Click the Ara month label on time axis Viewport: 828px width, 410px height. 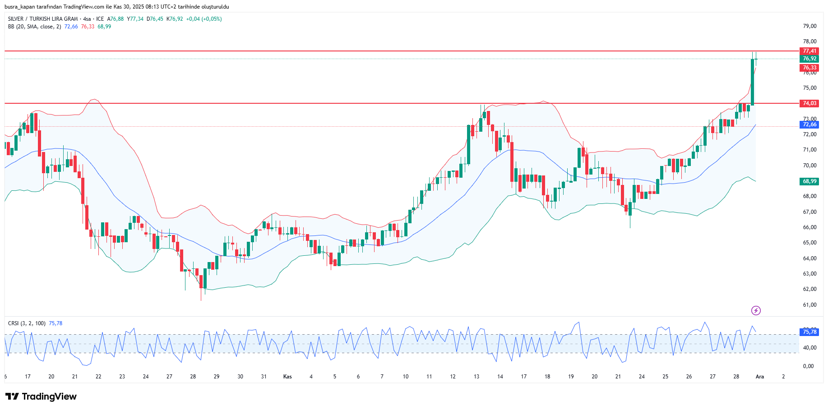pos(760,377)
